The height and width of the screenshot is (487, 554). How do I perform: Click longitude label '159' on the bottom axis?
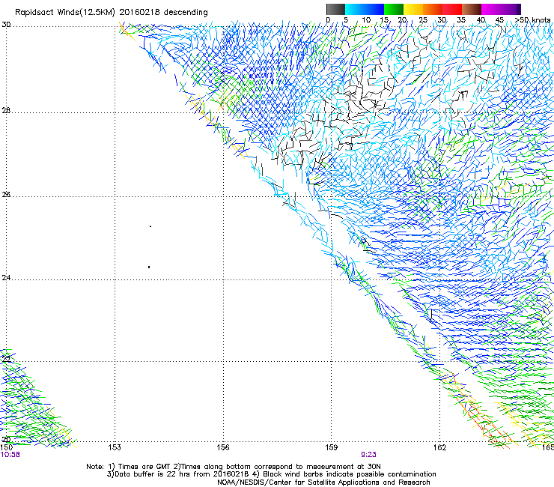(331, 447)
